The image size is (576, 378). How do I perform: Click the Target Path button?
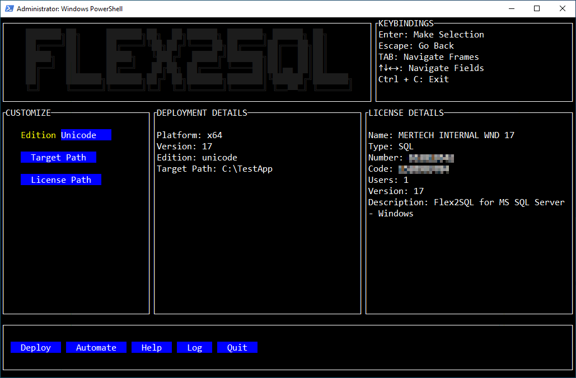coord(58,157)
